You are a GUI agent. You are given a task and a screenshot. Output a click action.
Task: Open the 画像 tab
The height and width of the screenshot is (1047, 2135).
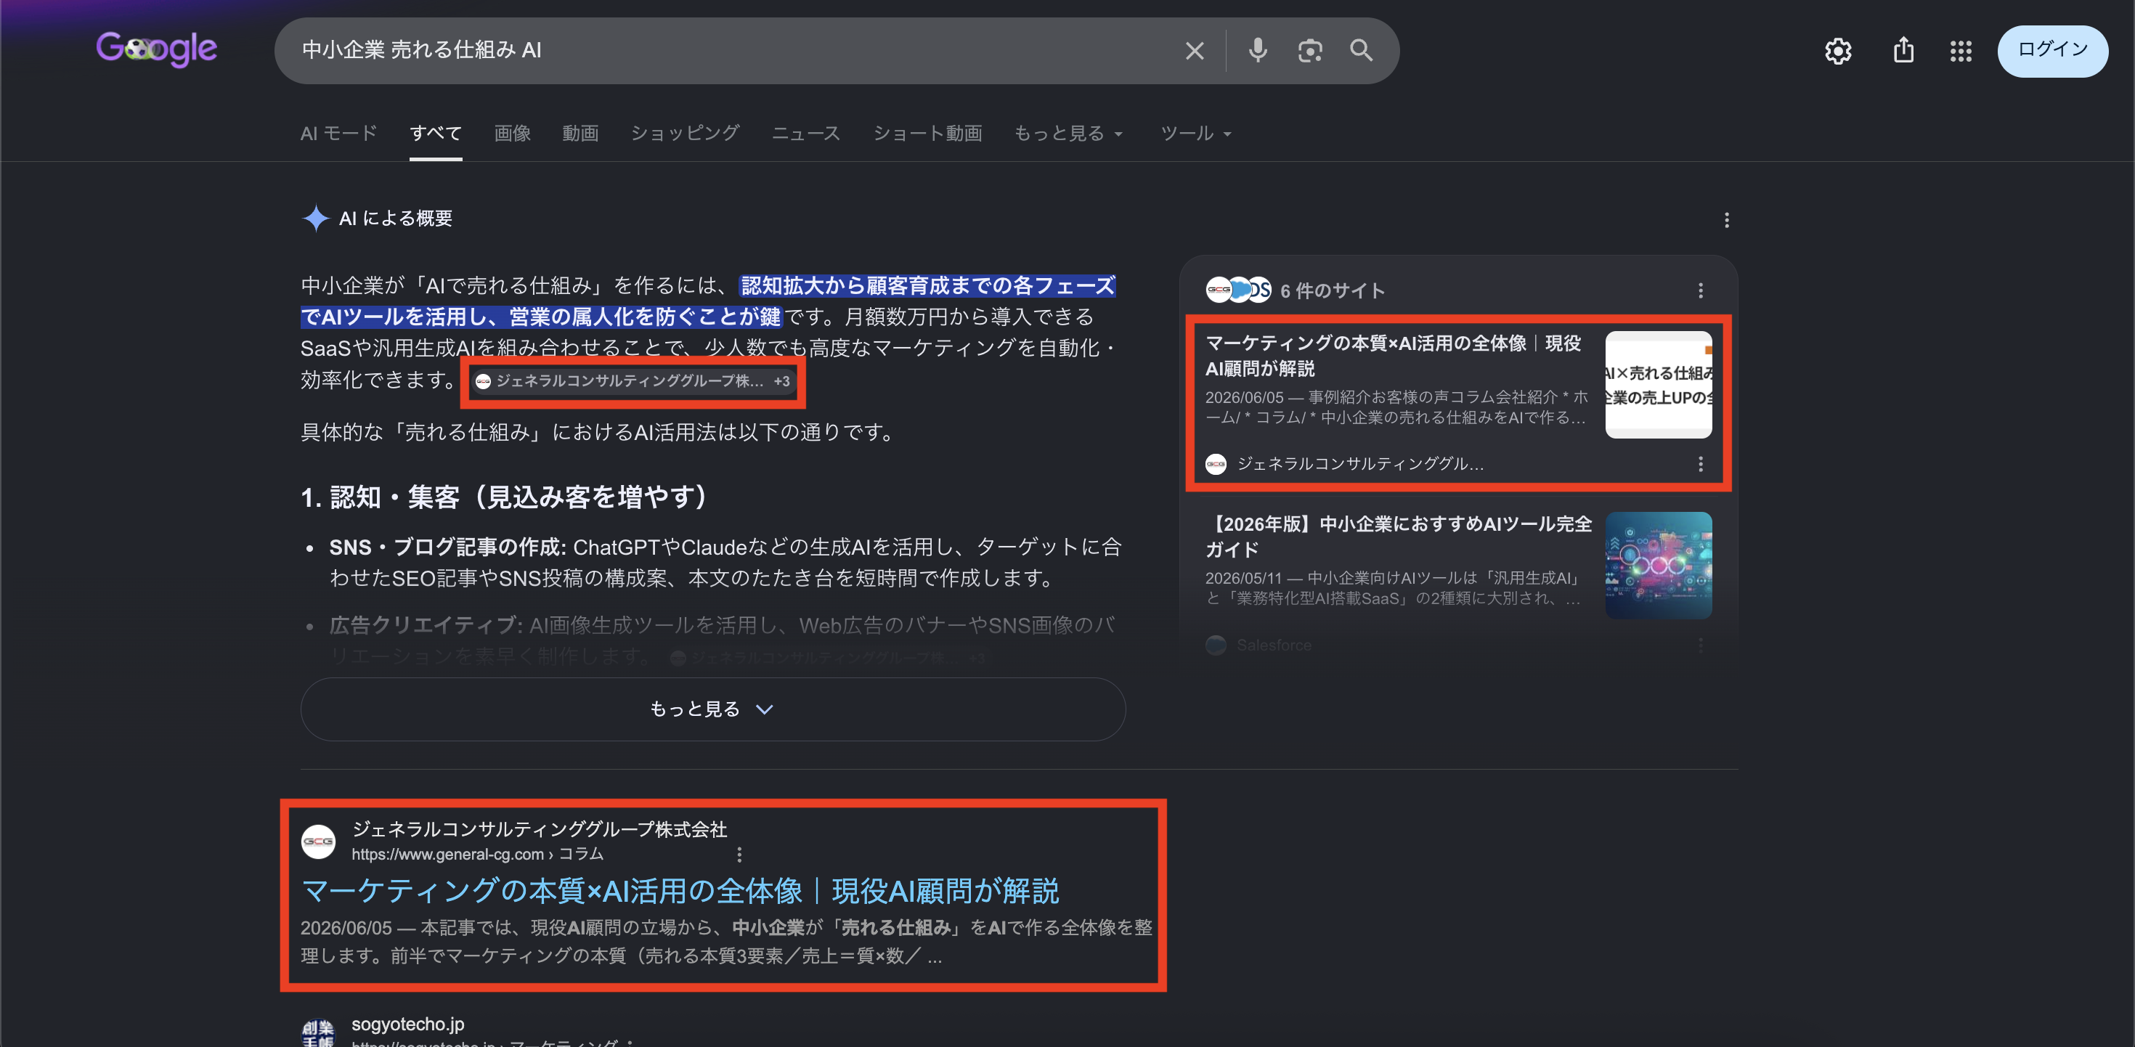(512, 133)
